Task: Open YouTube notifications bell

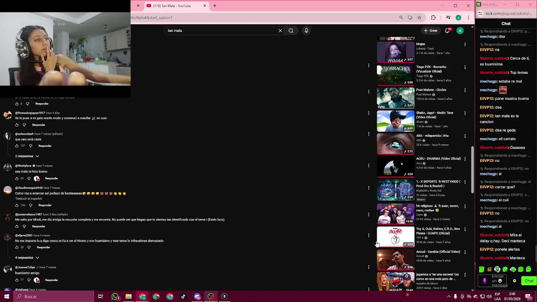Action: tap(448, 31)
